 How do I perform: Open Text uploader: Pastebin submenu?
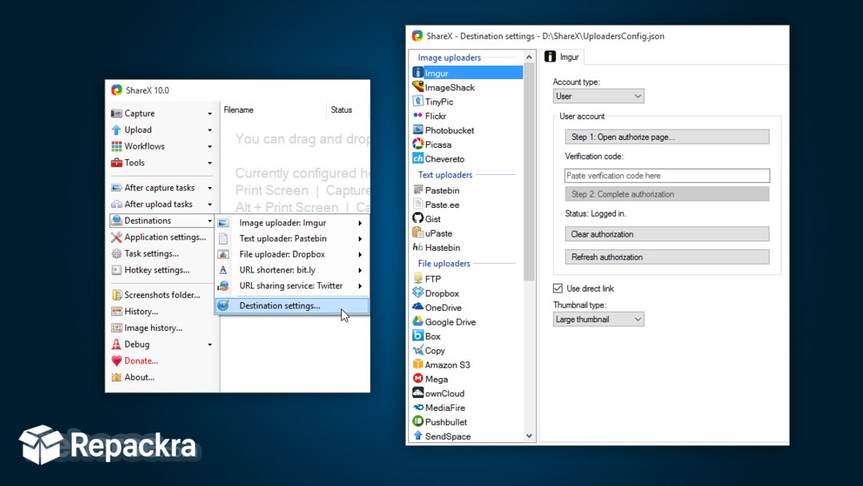(x=292, y=239)
